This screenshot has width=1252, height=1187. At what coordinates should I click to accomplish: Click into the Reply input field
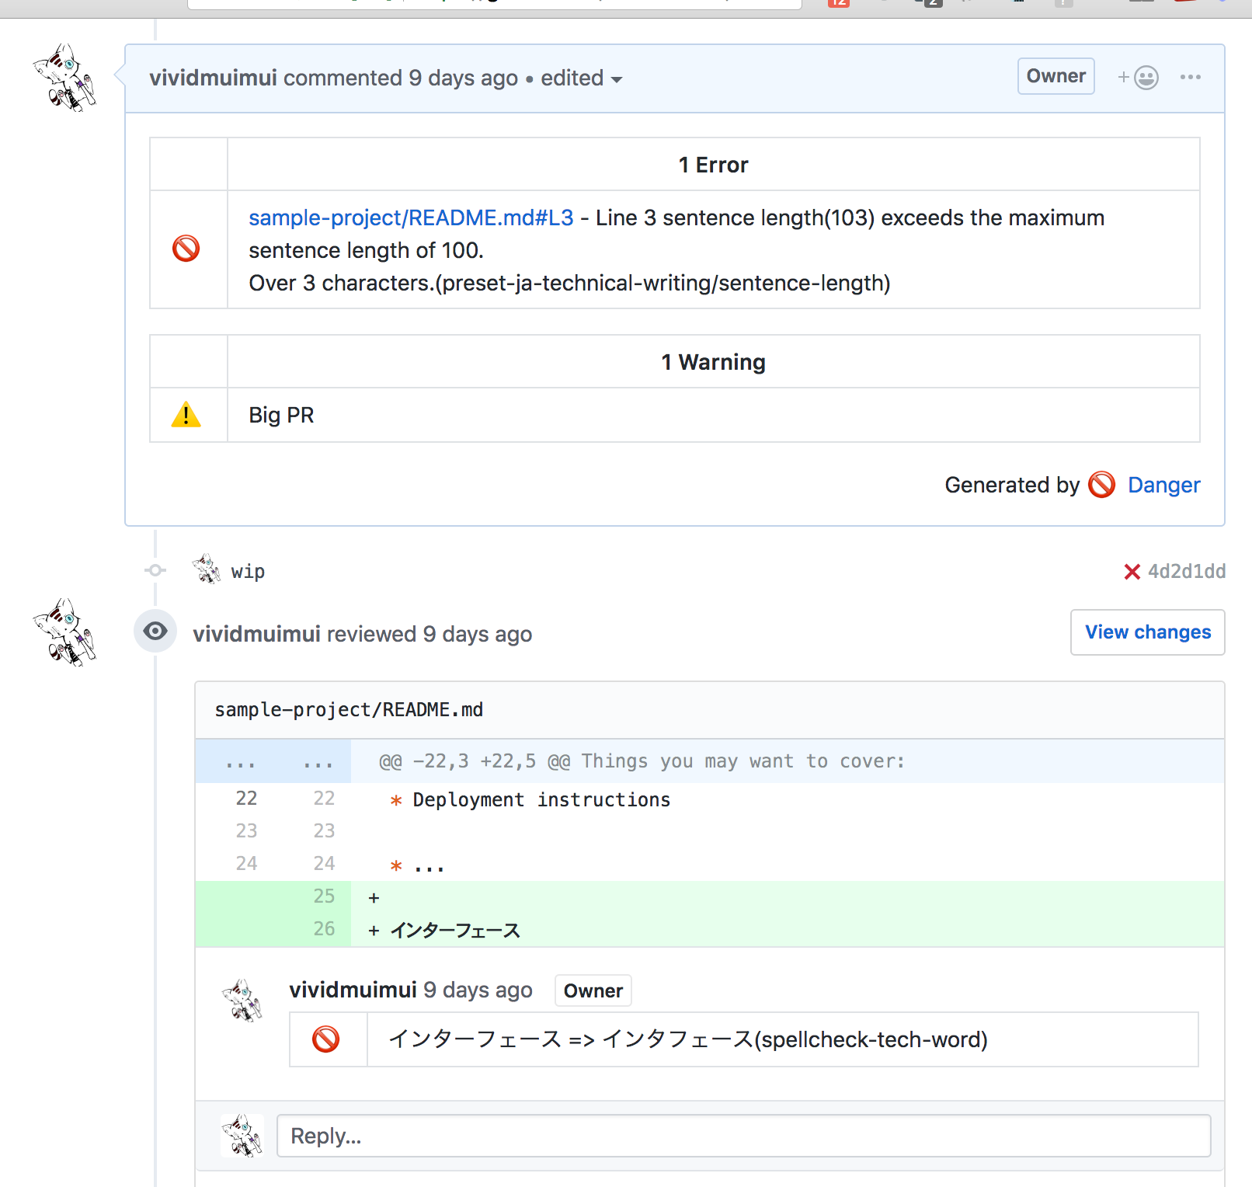coord(744,1136)
